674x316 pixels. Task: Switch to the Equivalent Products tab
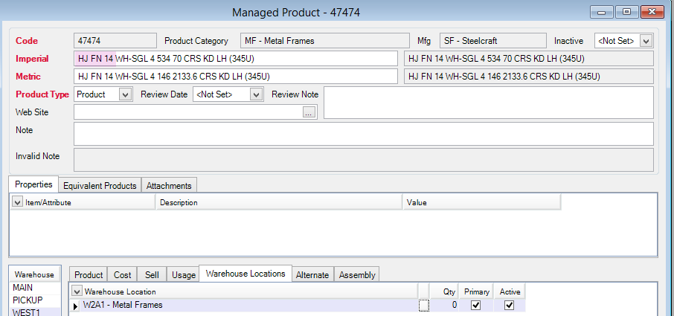point(100,185)
